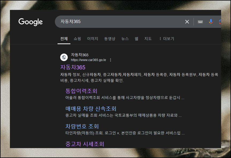Switch to the 웹 tab
This screenshot has height=158, width=231.
pyautogui.click(x=137, y=39)
